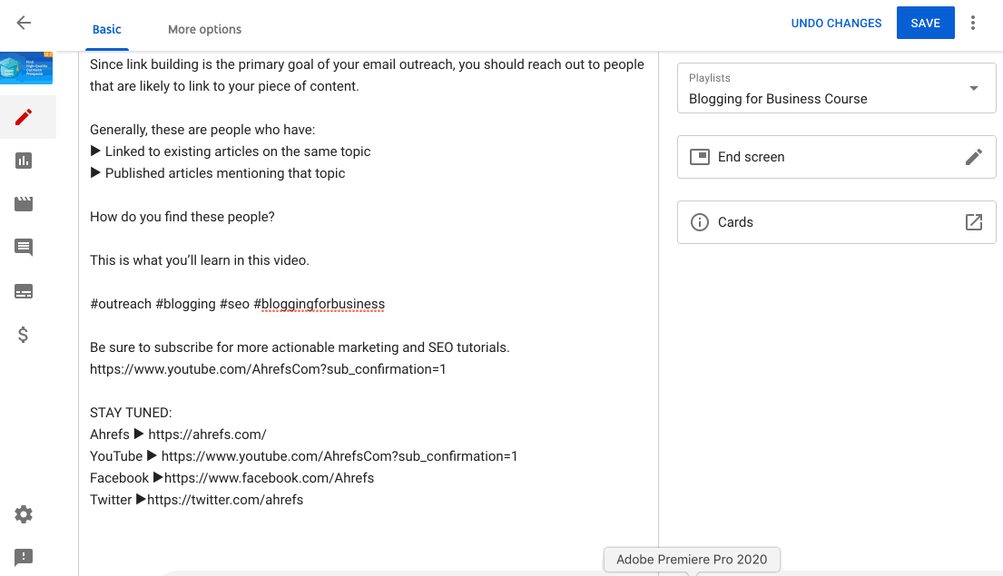This screenshot has width=1003, height=576.
Task: Open the Playlists dropdown
Action: 974,88
